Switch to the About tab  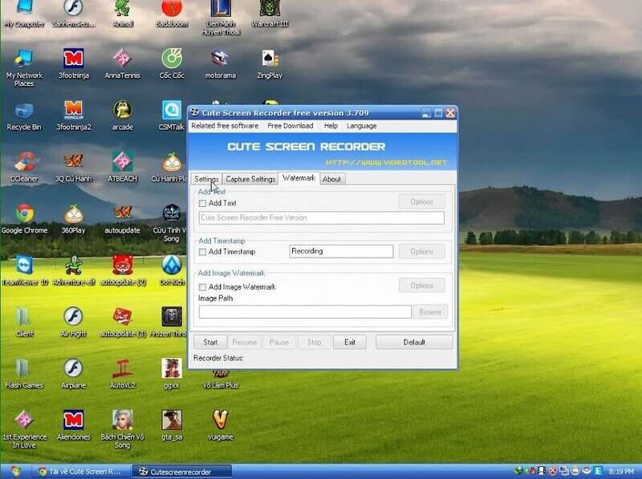point(331,179)
